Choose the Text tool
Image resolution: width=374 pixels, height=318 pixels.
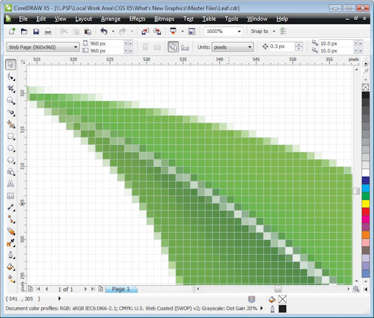11,184
